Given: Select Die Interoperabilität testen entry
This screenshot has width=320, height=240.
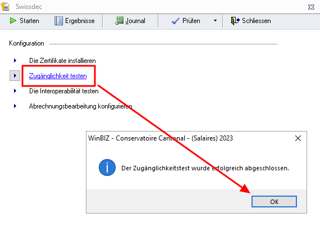Looking at the screenshot, I should pyautogui.click(x=63, y=91).
